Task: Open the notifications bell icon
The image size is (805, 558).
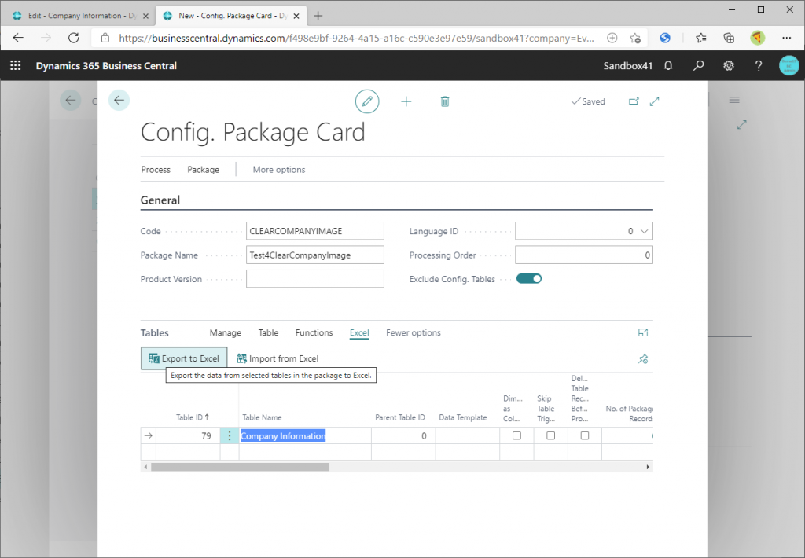Action: 668,66
